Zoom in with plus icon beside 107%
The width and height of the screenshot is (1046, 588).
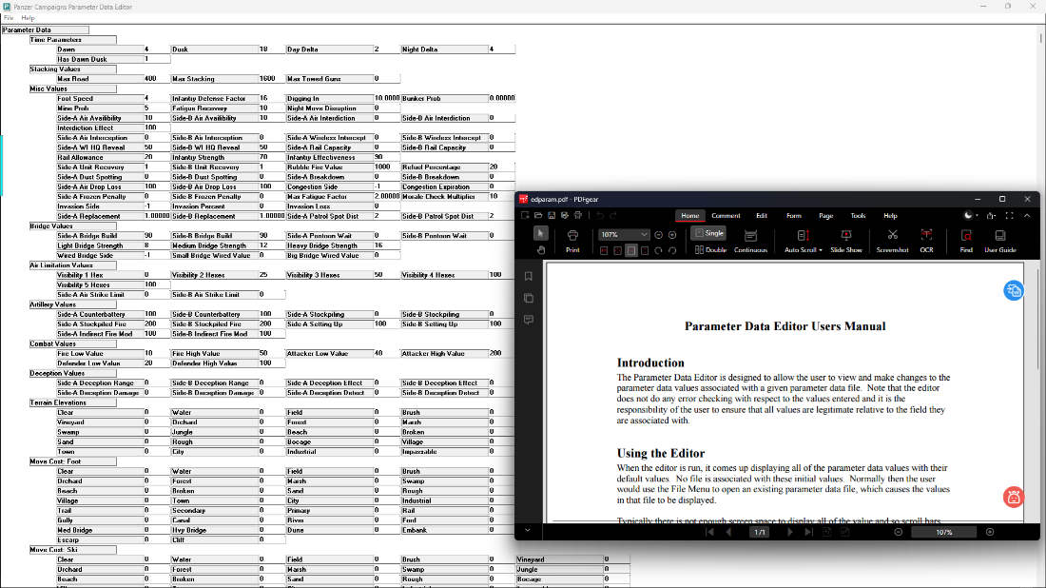coord(672,235)
